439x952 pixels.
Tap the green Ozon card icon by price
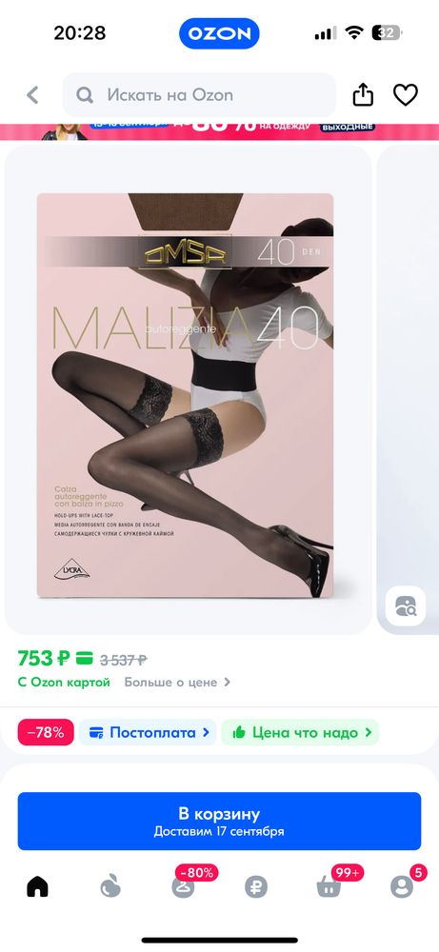point(84,658)
